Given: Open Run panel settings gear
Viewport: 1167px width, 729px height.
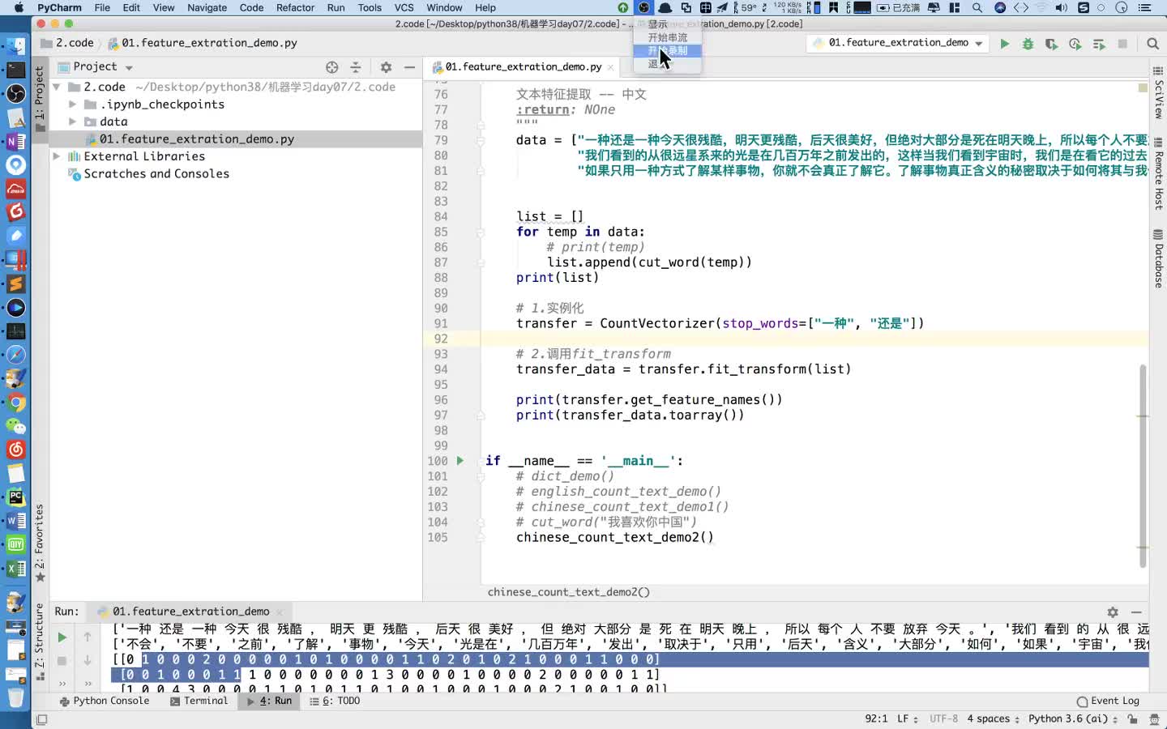Looking at the screenshot, I should [x=1113, y=612].
